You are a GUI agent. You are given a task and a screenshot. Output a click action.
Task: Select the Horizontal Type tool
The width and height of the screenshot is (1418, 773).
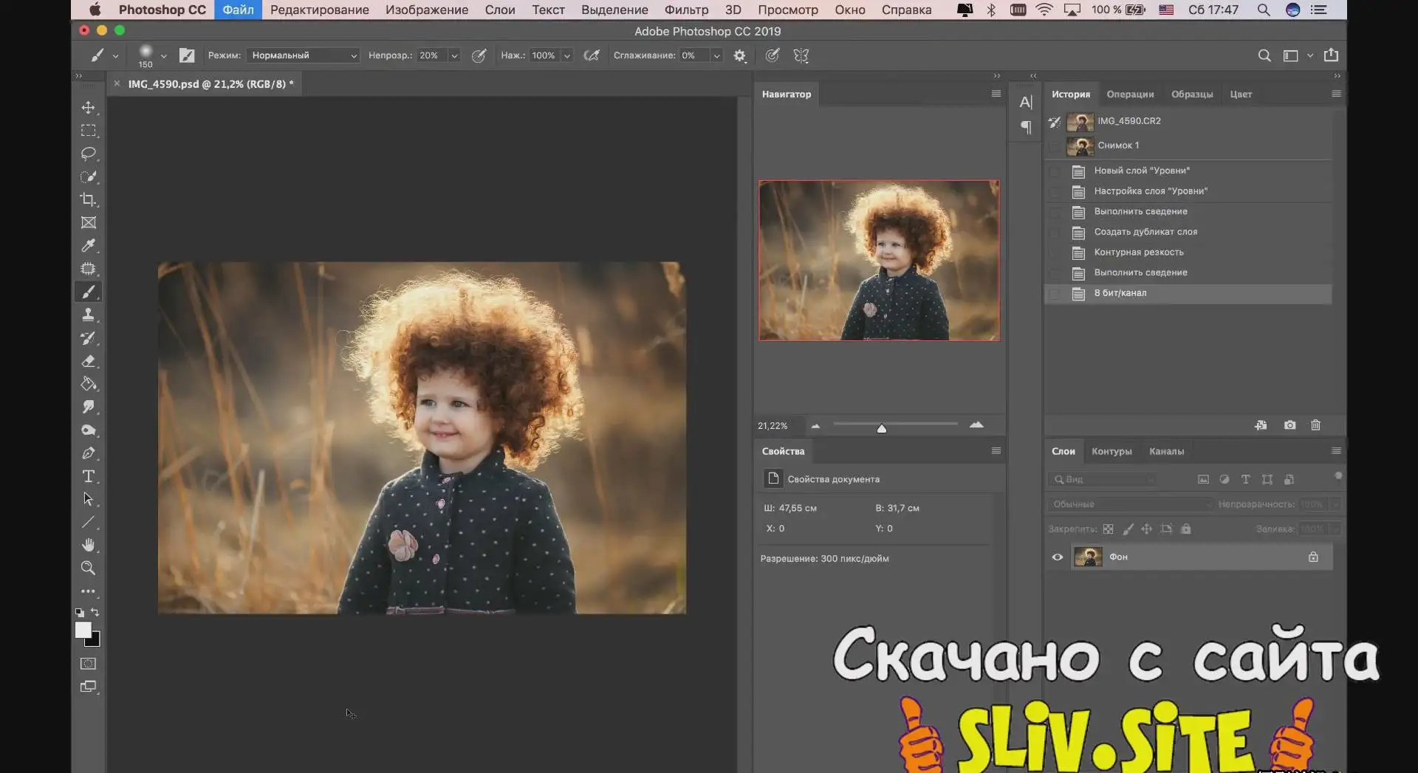89,476
